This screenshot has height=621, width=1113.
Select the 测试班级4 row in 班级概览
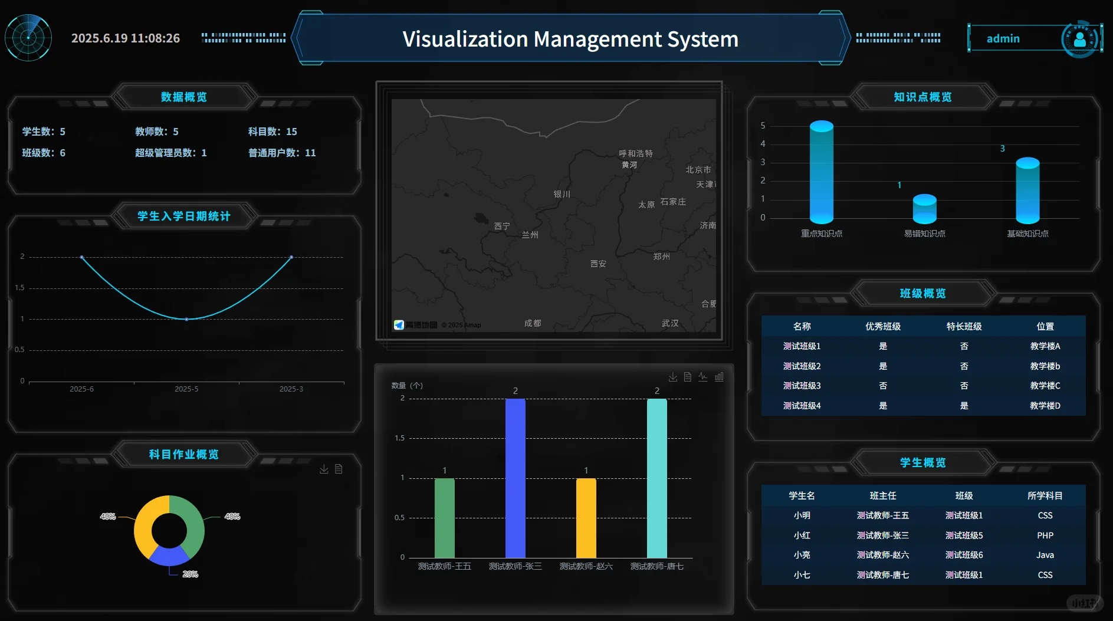click(x=923, y=406)
